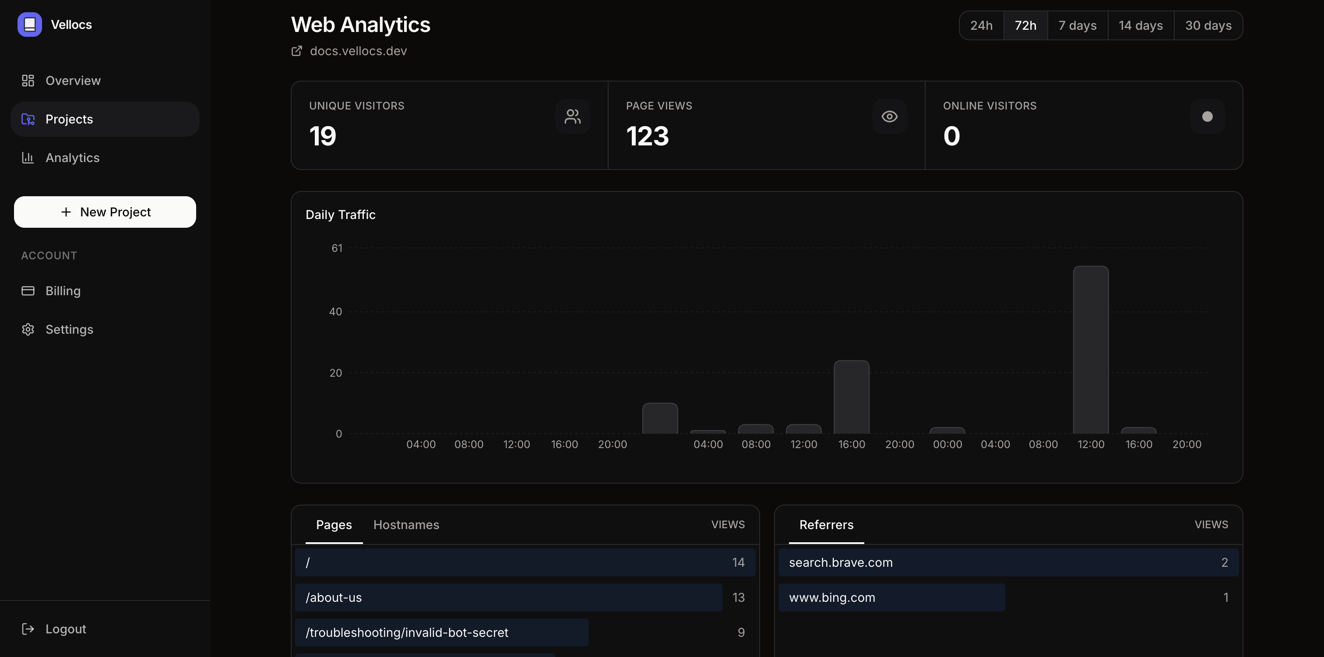Open Settings using the gear icon
The width and height of the screenshot is (1324, 657).
click(28, 329)
